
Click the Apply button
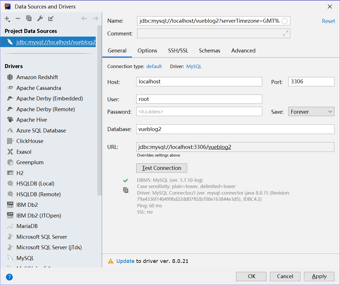(x=319, y=276)
